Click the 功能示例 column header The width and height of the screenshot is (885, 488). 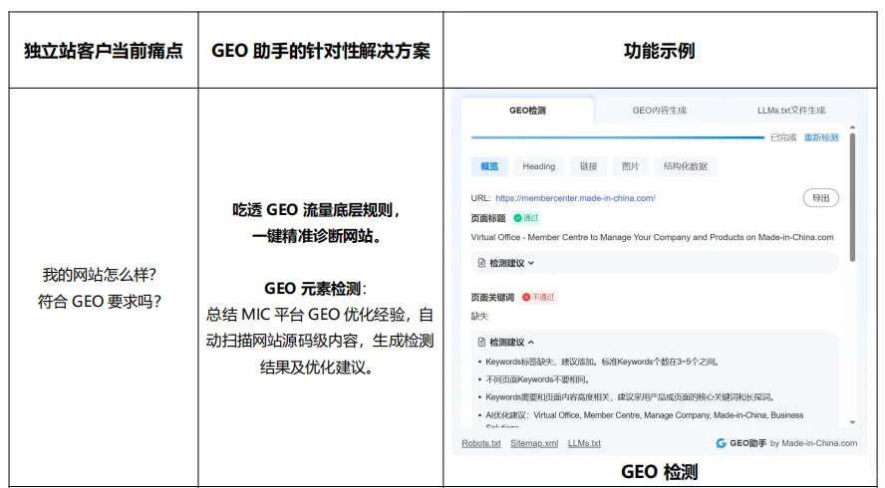(x=659, y=51)
